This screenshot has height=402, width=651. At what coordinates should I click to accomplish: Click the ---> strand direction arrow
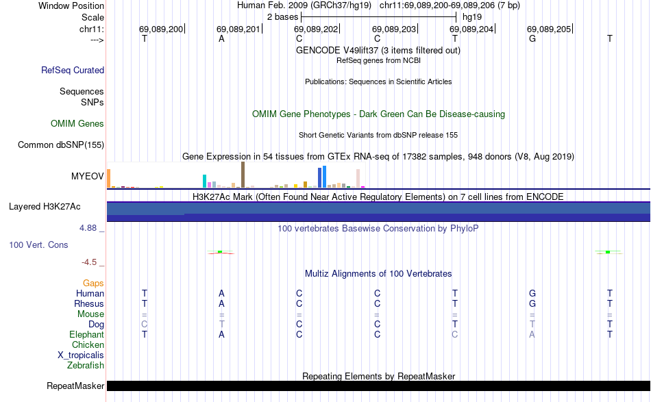(x=97, y=40)
